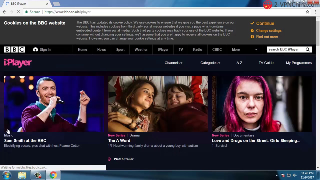The image size is (320, 180).
Task: Click the Sign in link
Action: pyautogui.click(x=45, y=49)
